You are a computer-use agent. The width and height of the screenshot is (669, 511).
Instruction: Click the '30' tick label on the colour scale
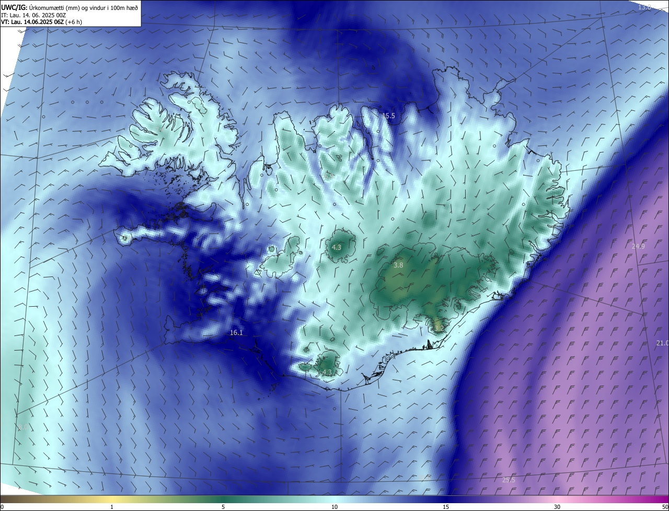557,507
